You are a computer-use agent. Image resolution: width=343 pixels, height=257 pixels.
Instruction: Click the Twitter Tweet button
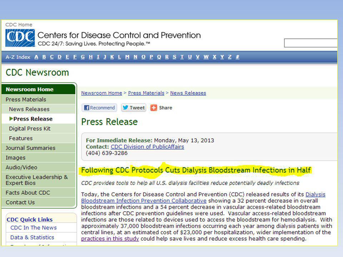[134, 108]
